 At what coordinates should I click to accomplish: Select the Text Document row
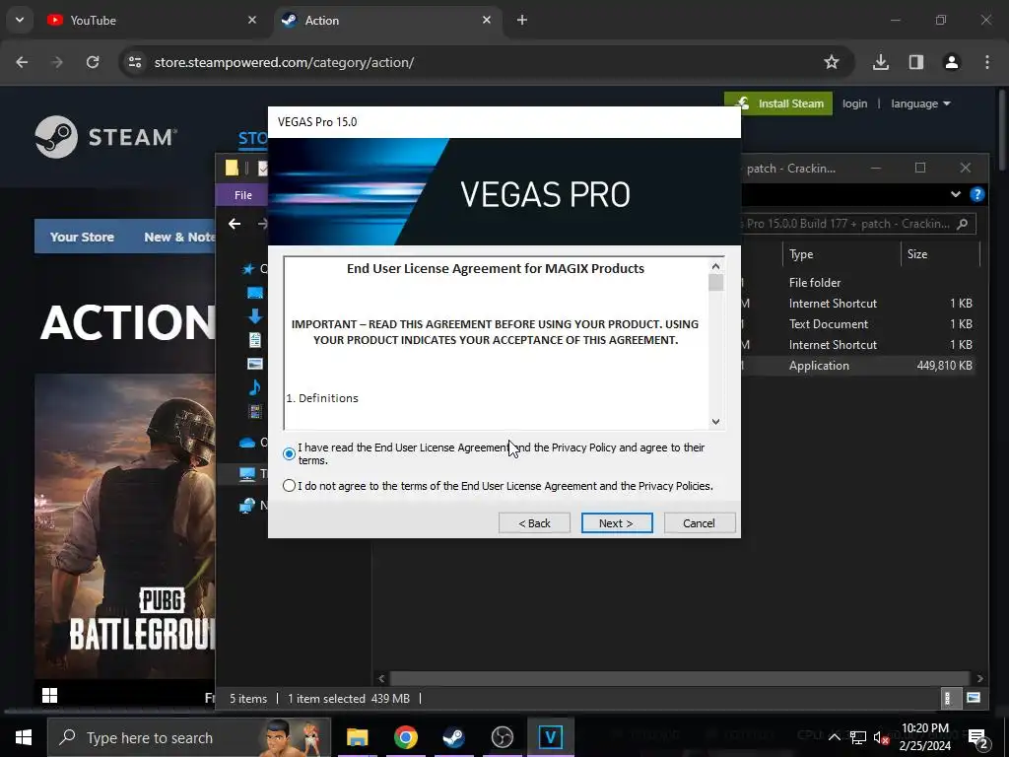point(859,323)
